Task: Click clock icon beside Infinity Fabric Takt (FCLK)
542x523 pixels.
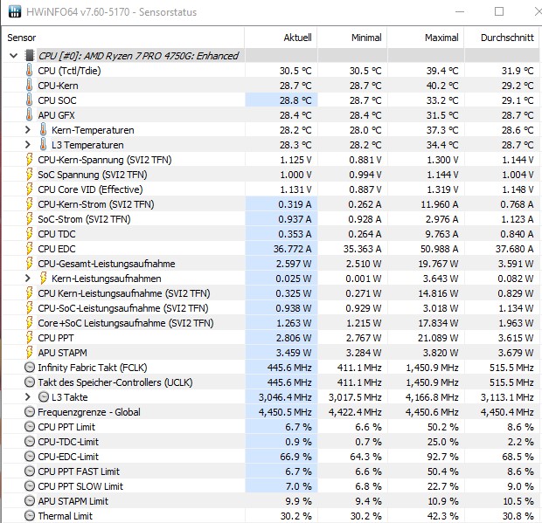Action: click(x=30, y=368)
